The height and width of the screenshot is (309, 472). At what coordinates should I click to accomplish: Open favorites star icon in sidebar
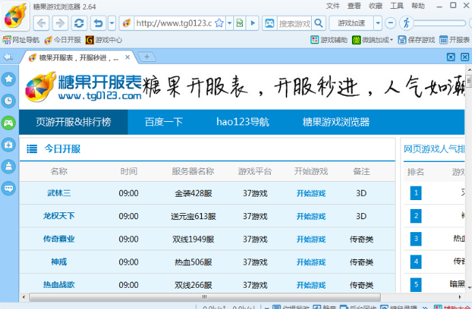[8, 79]
